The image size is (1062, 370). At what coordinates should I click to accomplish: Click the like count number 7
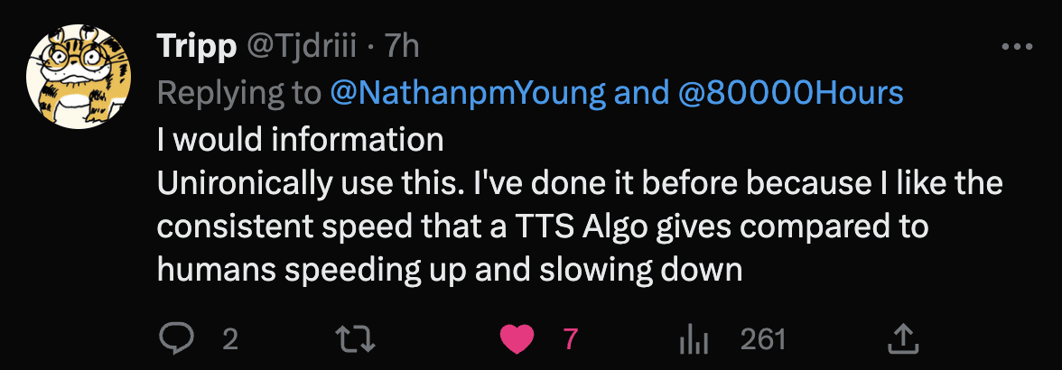(x=569, y=339)
